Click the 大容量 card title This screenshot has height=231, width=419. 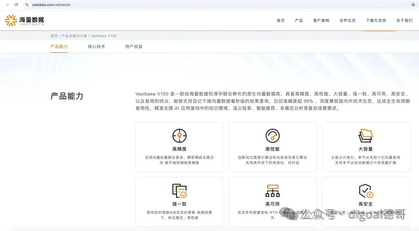pos(365,149)
